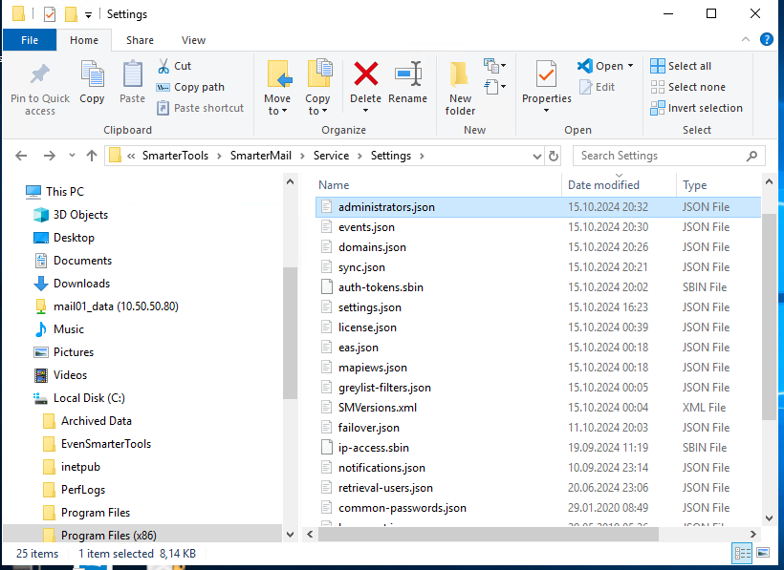Click Invert selection button
The height and width of the screenshot is (570, 784).
(696, 108)
